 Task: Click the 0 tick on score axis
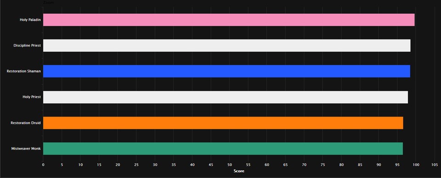click(43, 165)
